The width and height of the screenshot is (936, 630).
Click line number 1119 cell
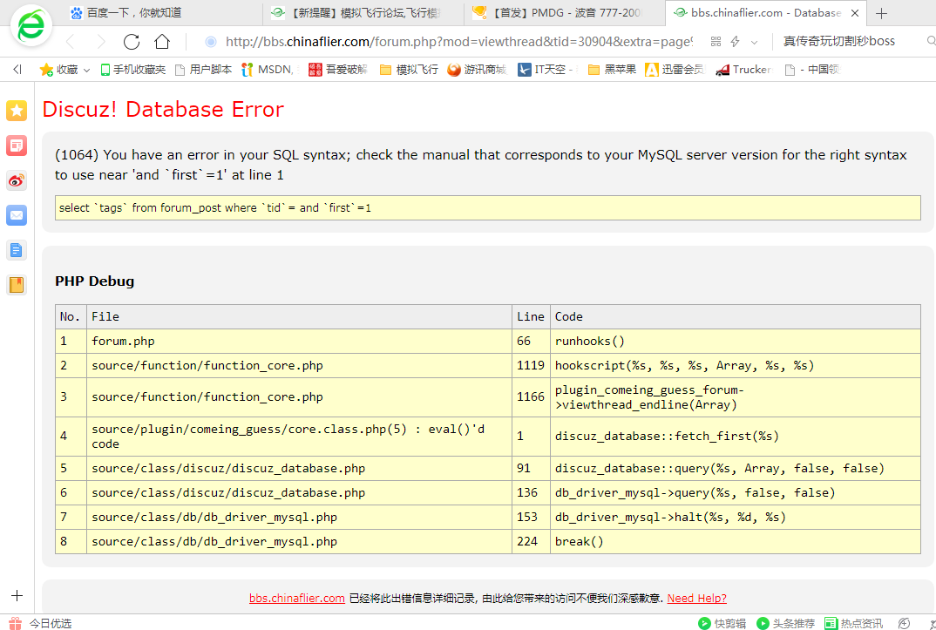tap(531, 365)
